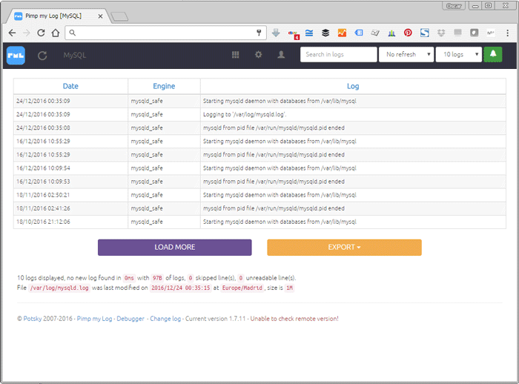Image resolution: width=519 pixels, height=384 pixels.
Task: Open the No refresh dropdown
Action: tap(406, 54)
